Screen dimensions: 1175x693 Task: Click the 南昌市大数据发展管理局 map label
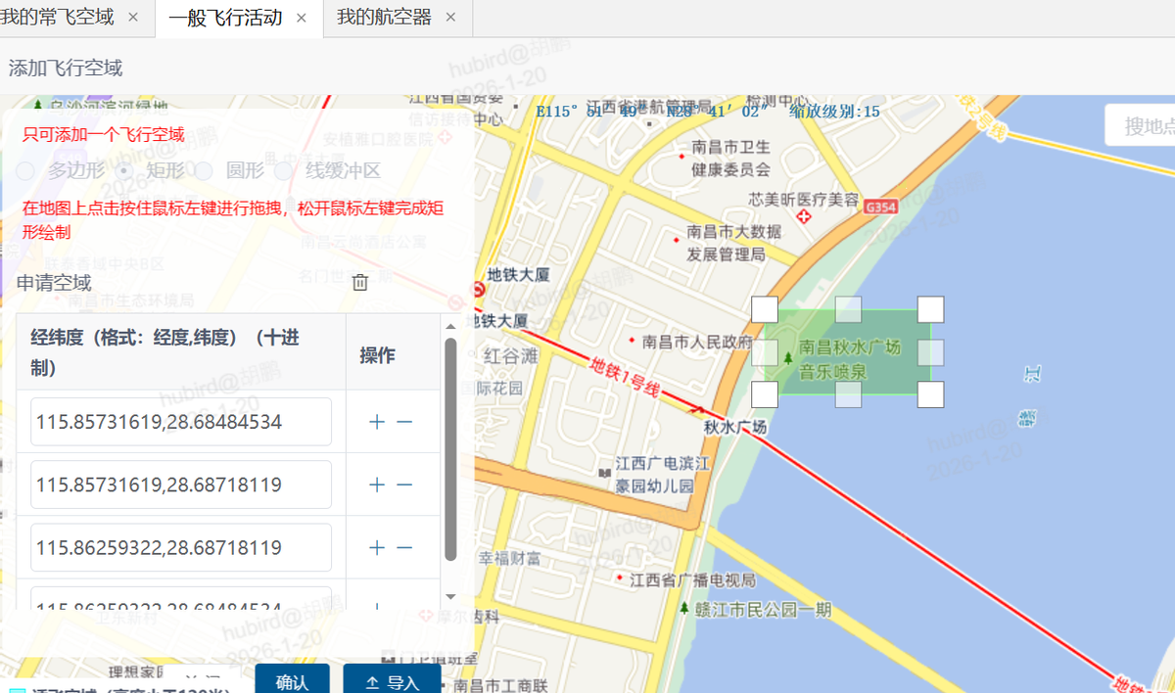coord(734,243)
